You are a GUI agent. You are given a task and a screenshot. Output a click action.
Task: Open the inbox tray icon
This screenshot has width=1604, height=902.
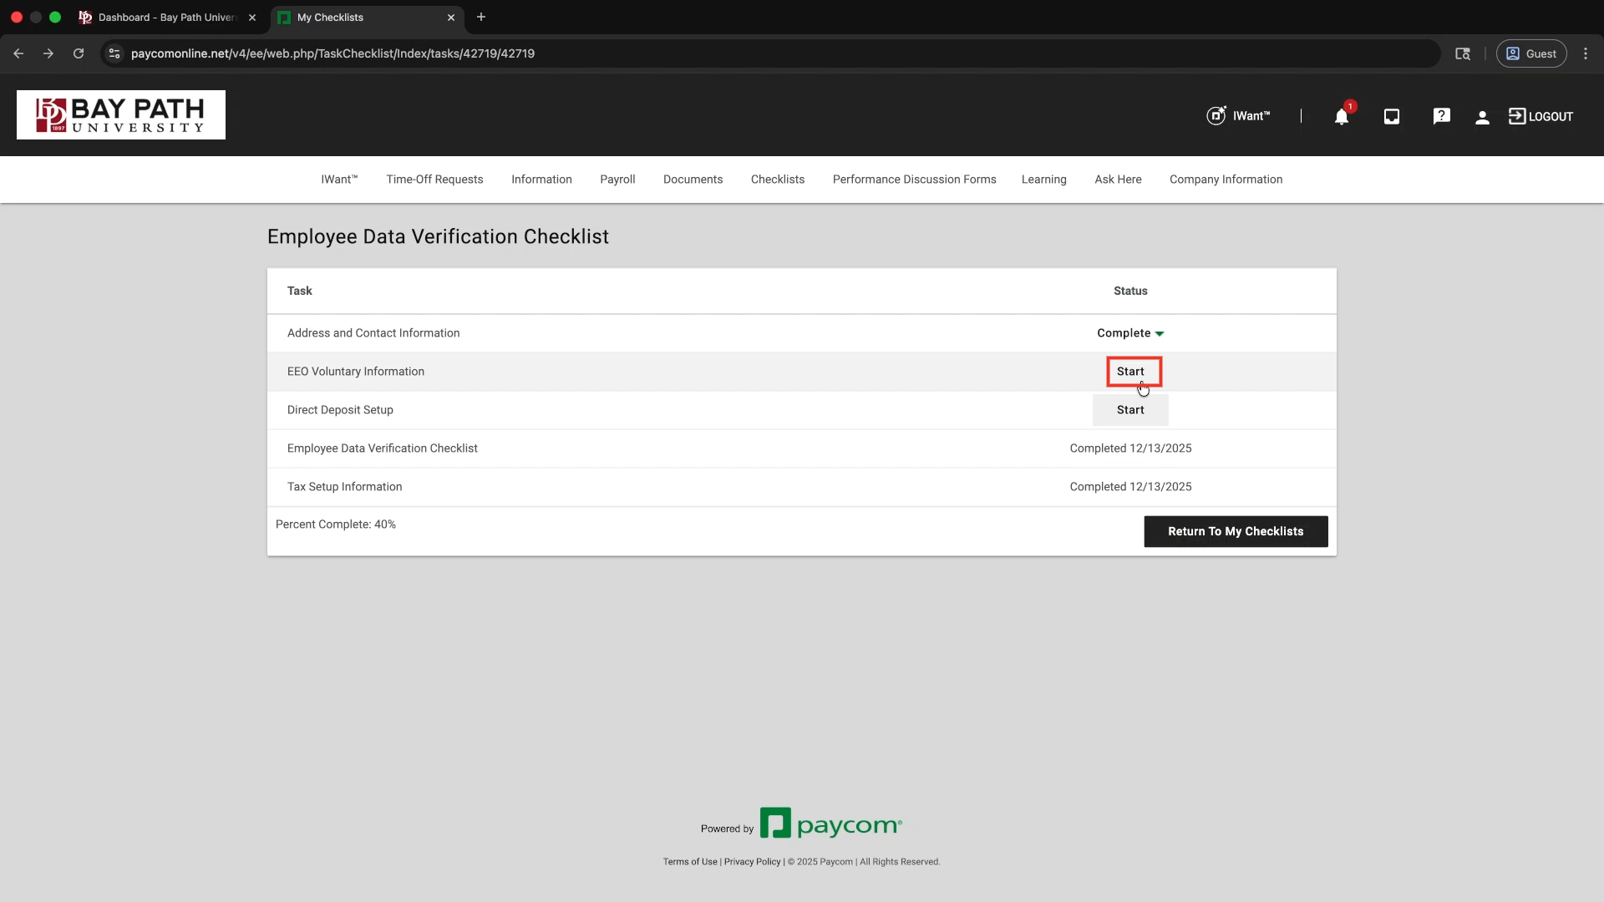1391,117
